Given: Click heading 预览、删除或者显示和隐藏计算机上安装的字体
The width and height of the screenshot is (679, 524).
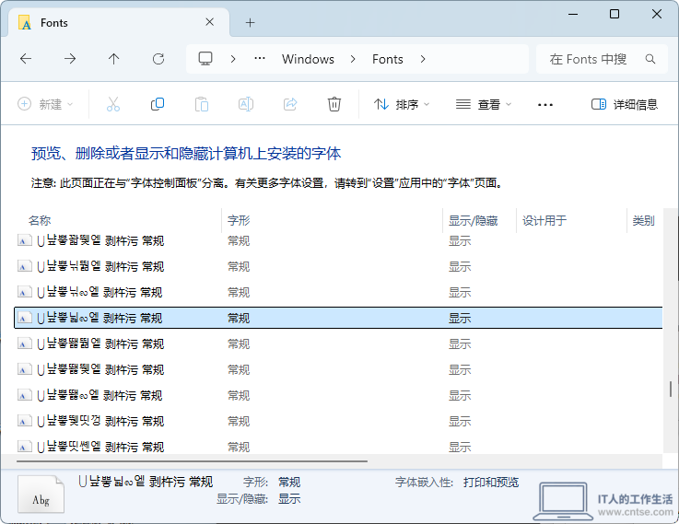Looking at the screenshot, I should coord(186,153).
